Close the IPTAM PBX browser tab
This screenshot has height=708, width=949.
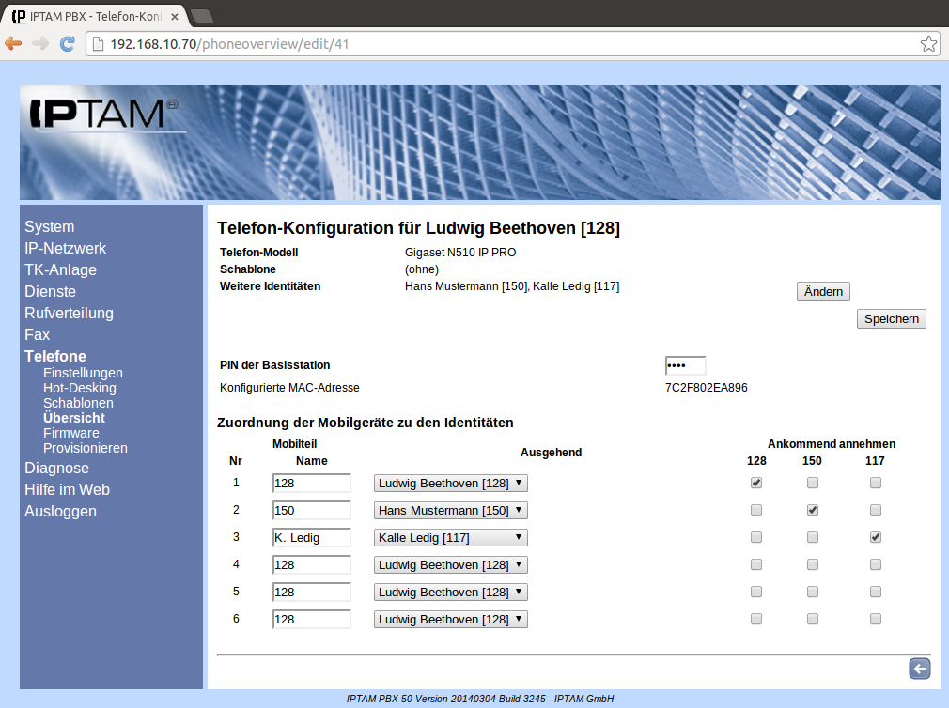pyautogui.click(x=175, y=17)
